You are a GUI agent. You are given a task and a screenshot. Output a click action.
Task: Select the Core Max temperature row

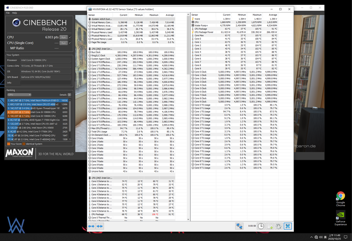235,36
